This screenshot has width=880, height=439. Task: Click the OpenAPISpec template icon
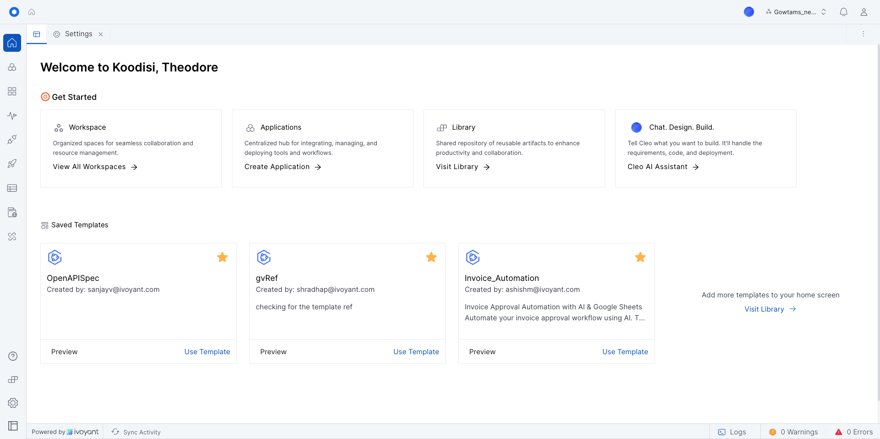coord(55,258)
